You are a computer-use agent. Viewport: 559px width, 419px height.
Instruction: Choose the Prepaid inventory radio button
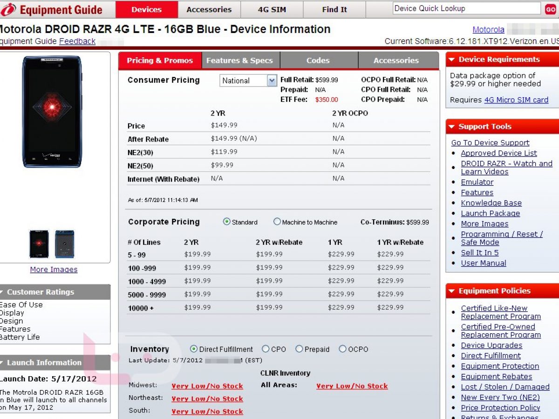[299, 349]
